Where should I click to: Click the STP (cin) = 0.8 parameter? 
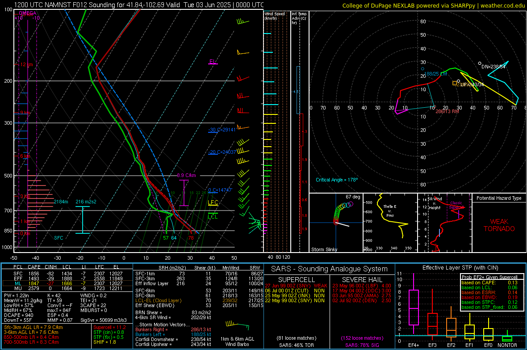click(109, 332)
